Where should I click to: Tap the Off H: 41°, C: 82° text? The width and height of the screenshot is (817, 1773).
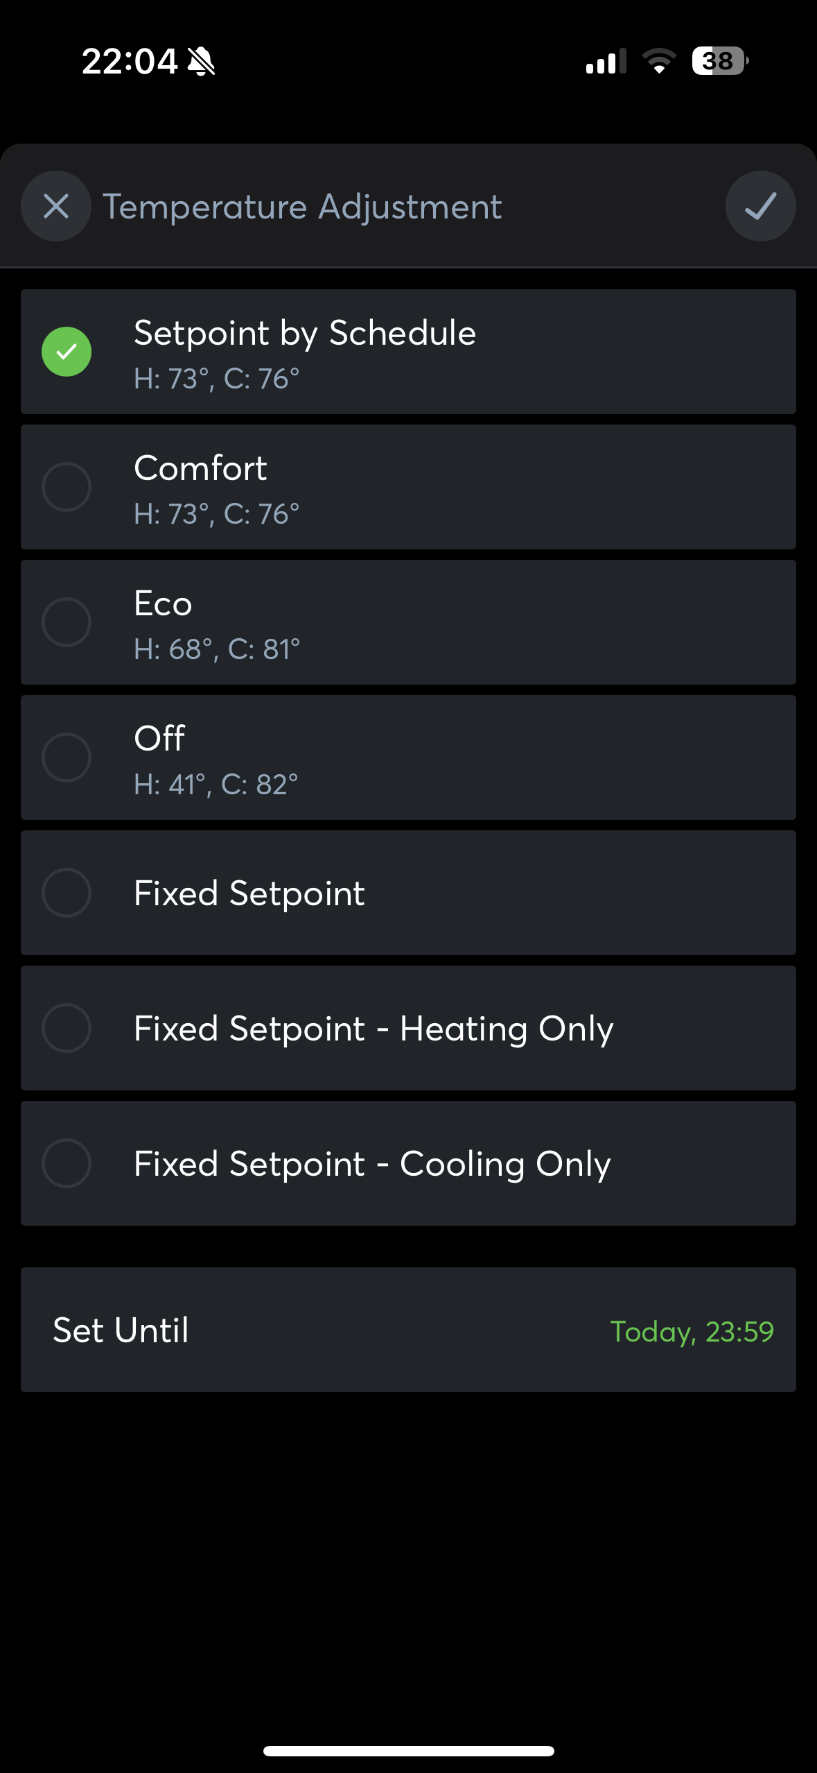pos(216,785)
